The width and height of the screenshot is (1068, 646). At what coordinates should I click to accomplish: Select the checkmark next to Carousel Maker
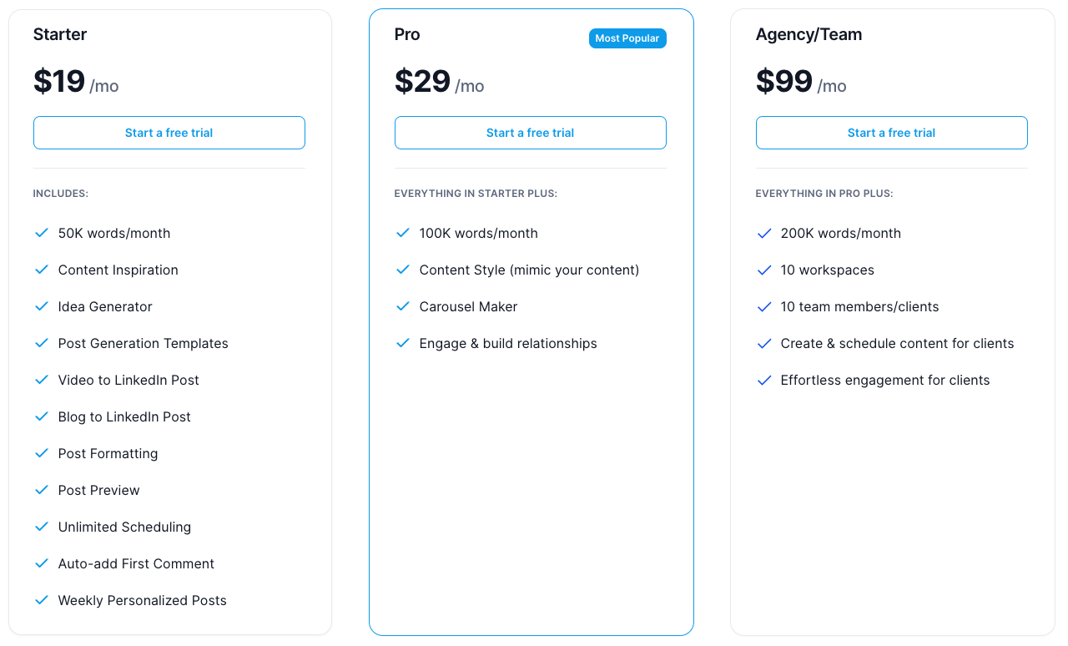(403, 306)
